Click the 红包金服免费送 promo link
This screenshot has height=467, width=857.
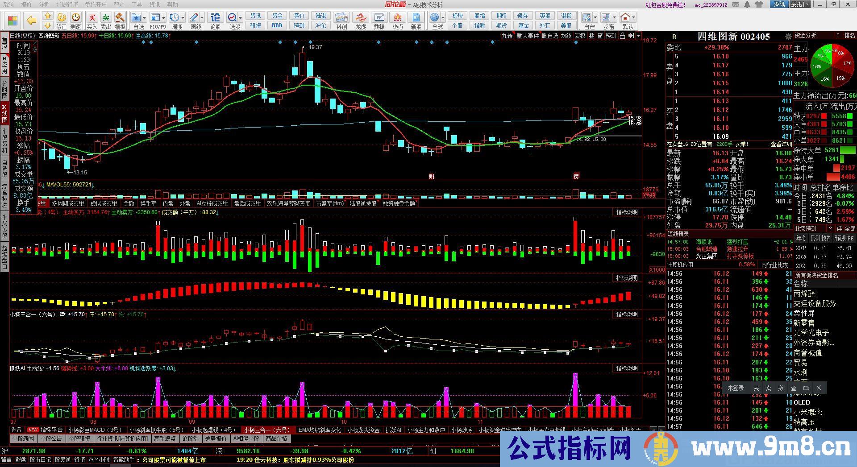[x=666, y=4]
